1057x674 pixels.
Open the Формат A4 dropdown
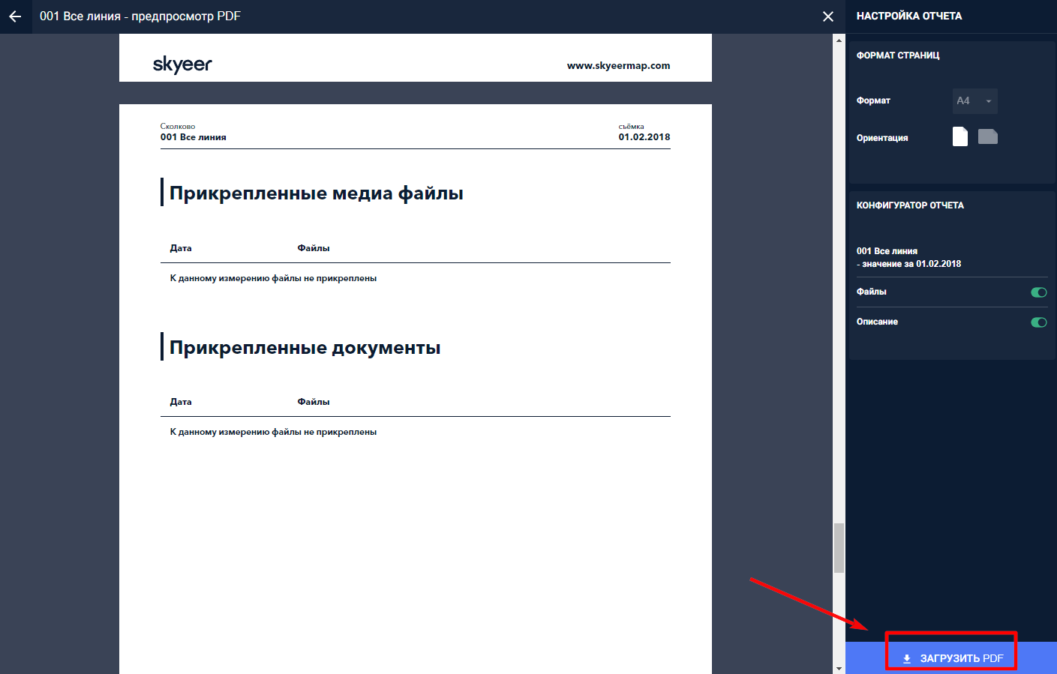974,100
